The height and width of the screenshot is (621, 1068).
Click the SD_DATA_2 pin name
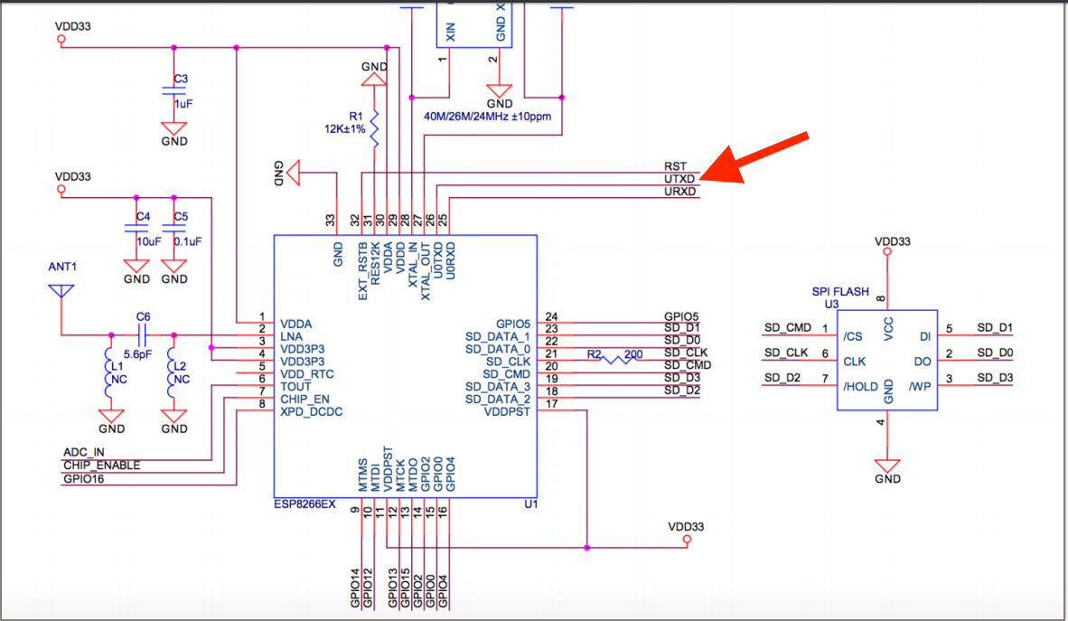[x=497, y=400]
